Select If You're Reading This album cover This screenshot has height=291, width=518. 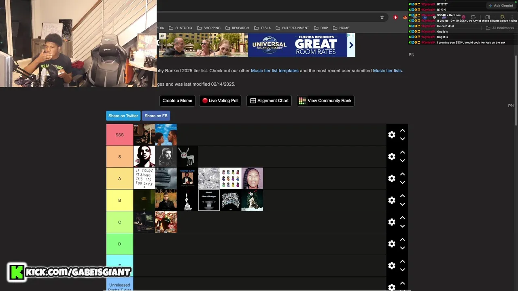144,178
